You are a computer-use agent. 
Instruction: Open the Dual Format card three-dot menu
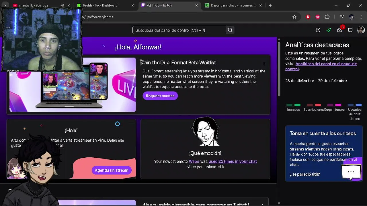coord(264,64)
